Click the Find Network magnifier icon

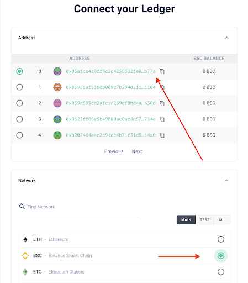22,206
